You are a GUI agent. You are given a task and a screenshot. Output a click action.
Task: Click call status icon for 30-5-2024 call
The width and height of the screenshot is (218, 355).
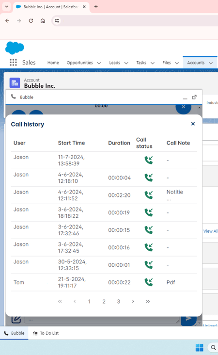tap(149, 265)
